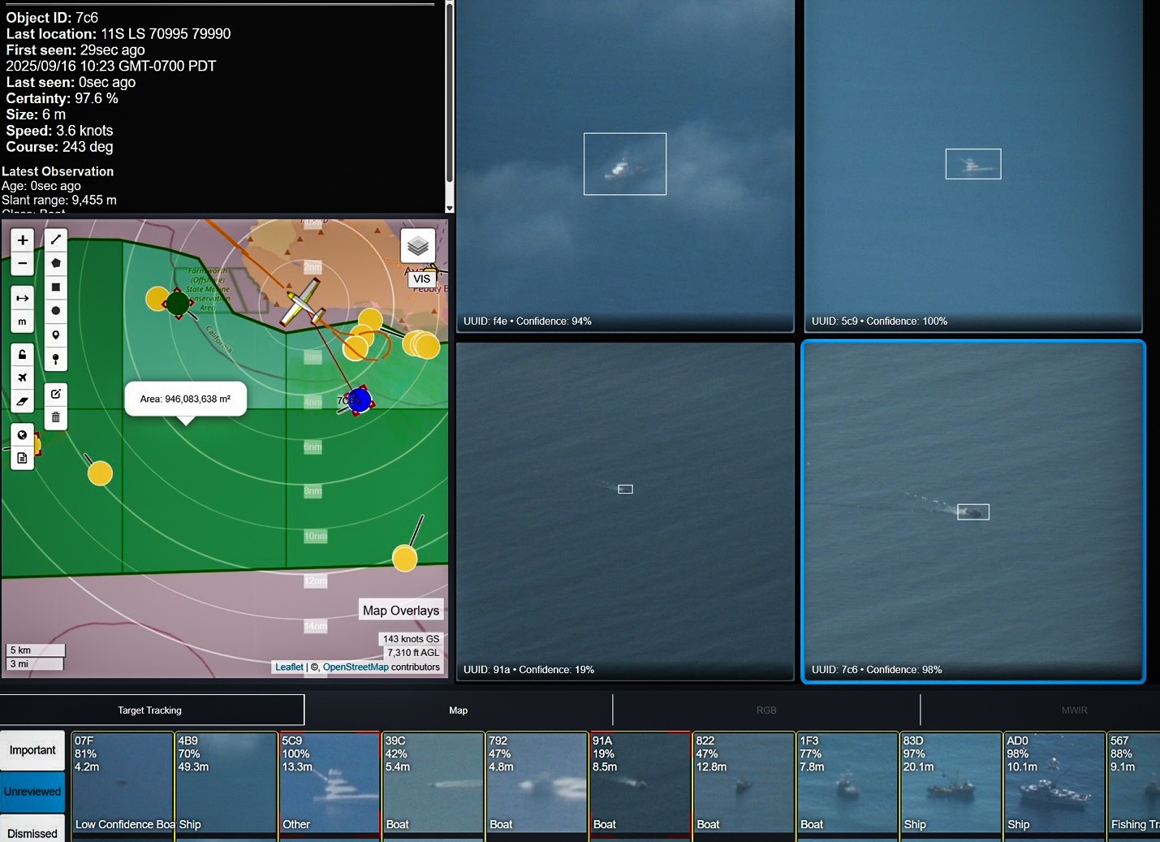This screenshot has height=842, width=1160.
Task: Select the draw polygon tool
Action: (x=55, y=263)
